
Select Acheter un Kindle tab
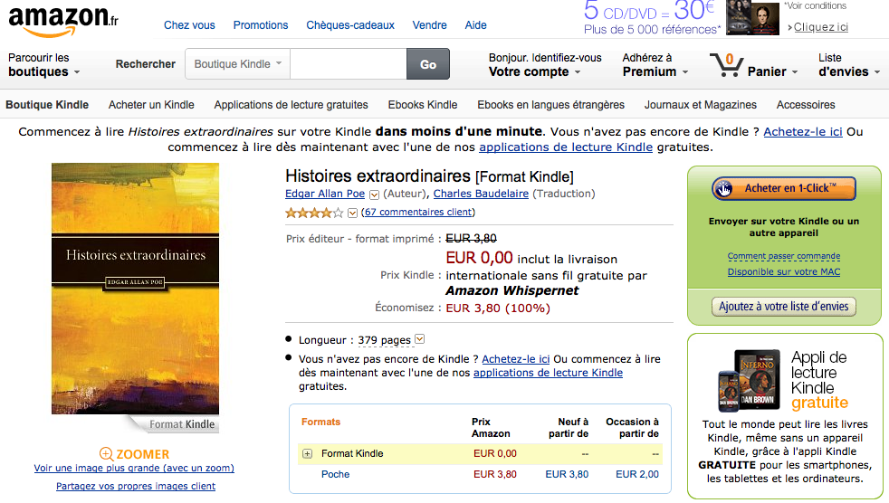click(151, 105)
